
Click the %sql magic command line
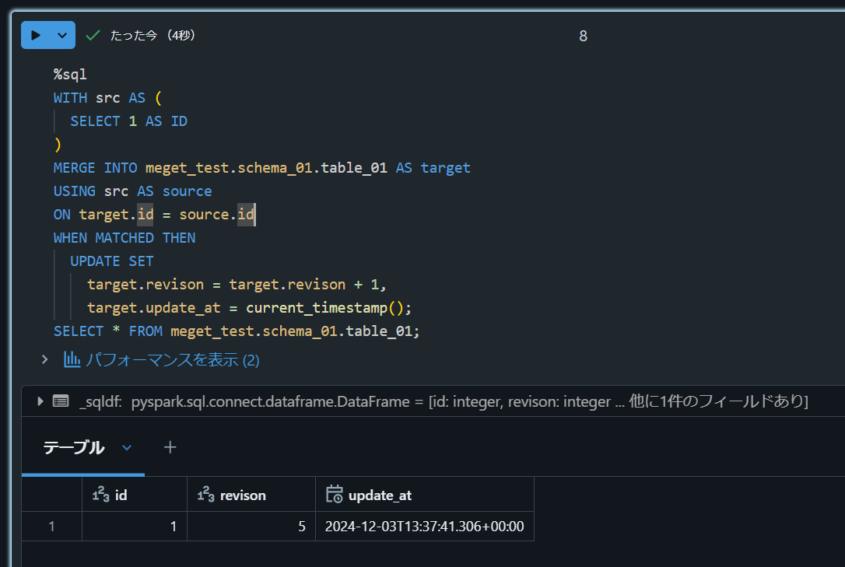[70, 75]
